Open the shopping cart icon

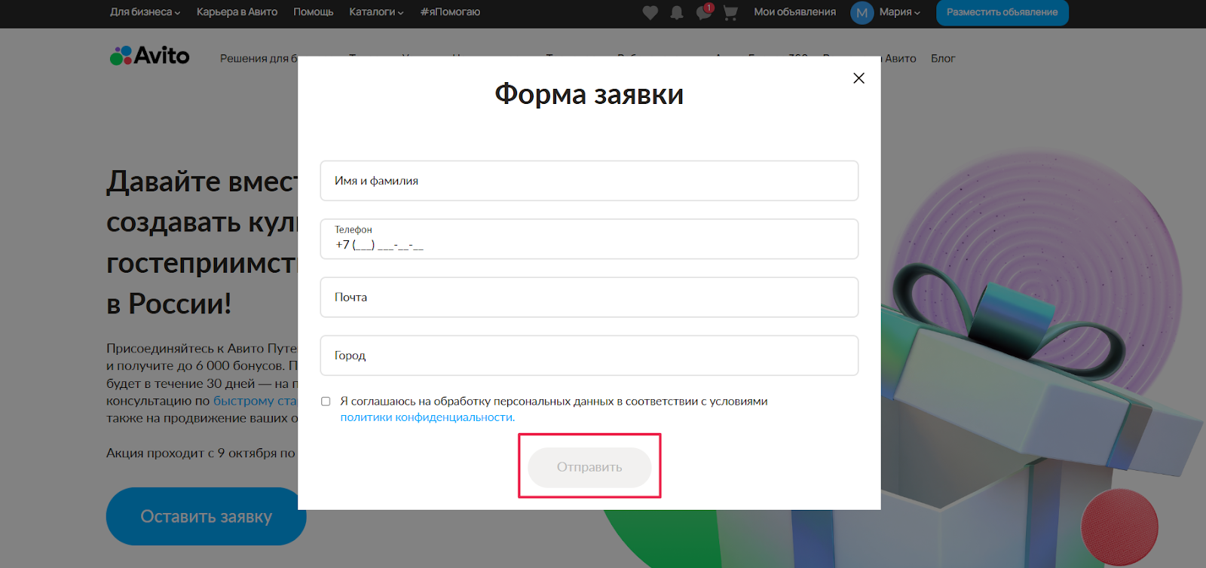[x=730, y=13]
